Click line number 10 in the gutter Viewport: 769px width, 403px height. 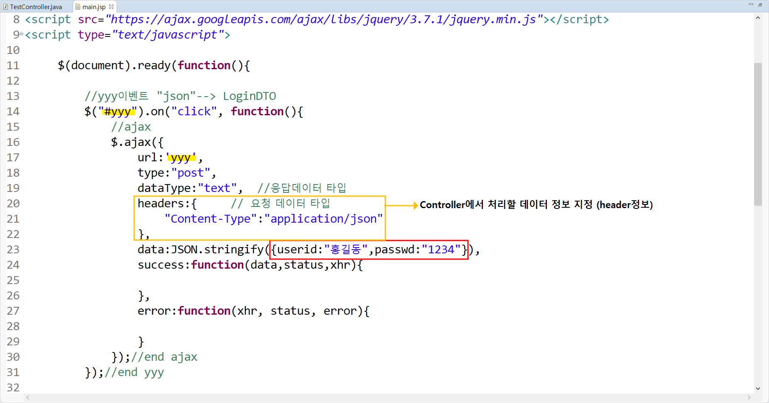pos(13,50)
